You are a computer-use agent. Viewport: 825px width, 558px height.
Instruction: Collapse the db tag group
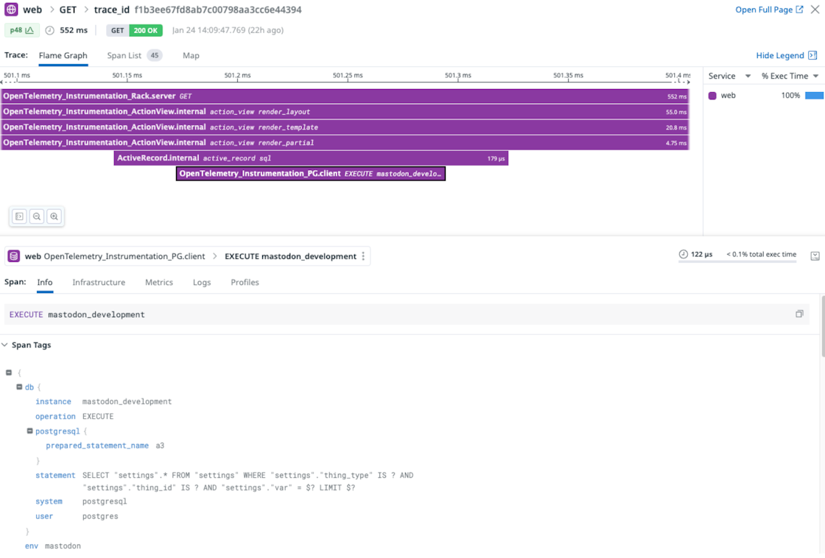(x=19, y=387)
